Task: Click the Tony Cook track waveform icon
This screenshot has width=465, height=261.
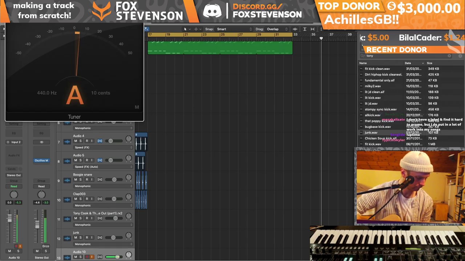Action: pos(67,219)
